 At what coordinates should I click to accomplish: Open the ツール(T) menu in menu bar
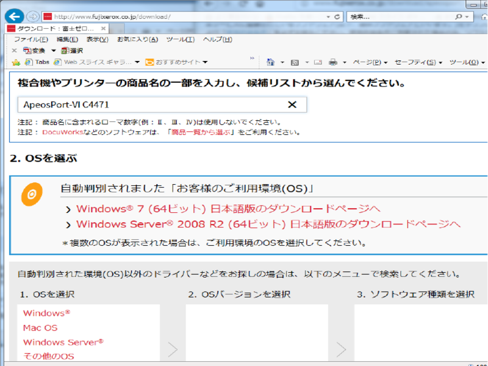[x=181, y=40]
